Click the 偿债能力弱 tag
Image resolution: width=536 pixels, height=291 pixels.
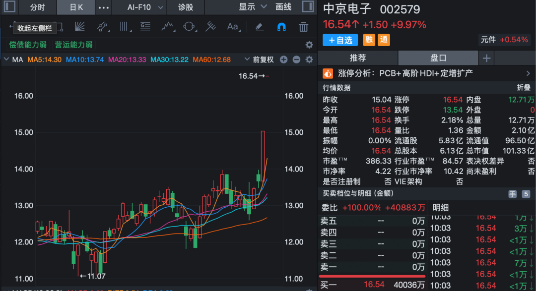tap(28, 45)
